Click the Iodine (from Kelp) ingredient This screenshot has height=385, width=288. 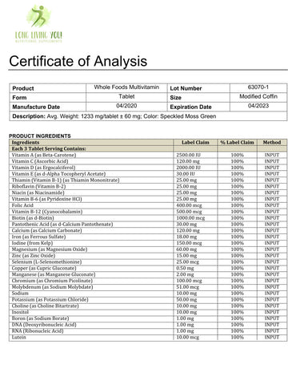point(32,243)
